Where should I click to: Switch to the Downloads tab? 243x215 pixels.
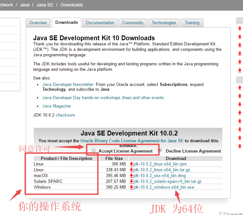click(x=67, y=23)
